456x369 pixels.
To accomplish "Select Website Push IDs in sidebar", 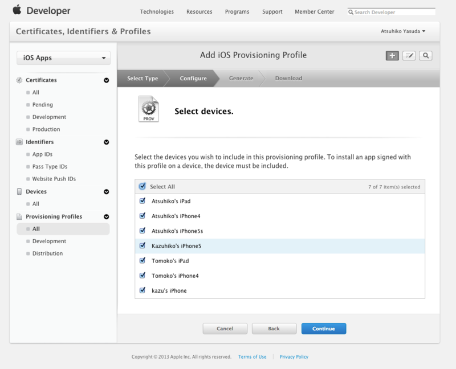I will pos(54,179).
